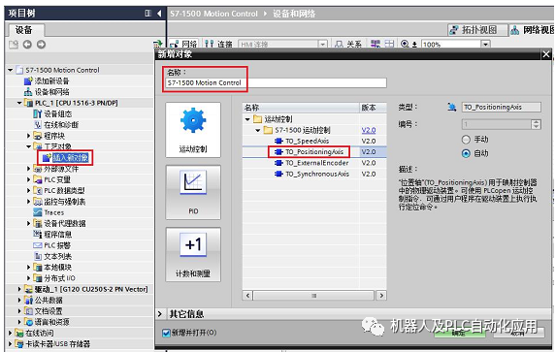Click the scroll right arrow in object list

381,296
